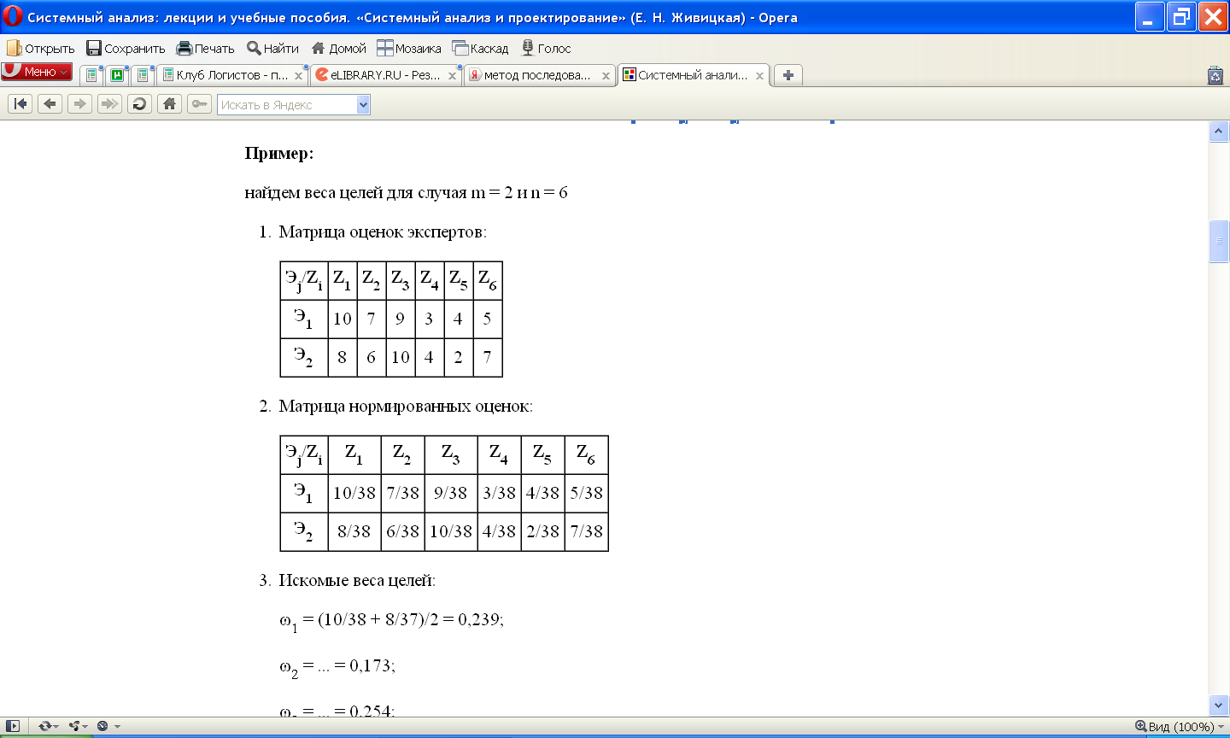
Task: Click the vertical scrollbar down arrow
Action: coord(1219,705)
